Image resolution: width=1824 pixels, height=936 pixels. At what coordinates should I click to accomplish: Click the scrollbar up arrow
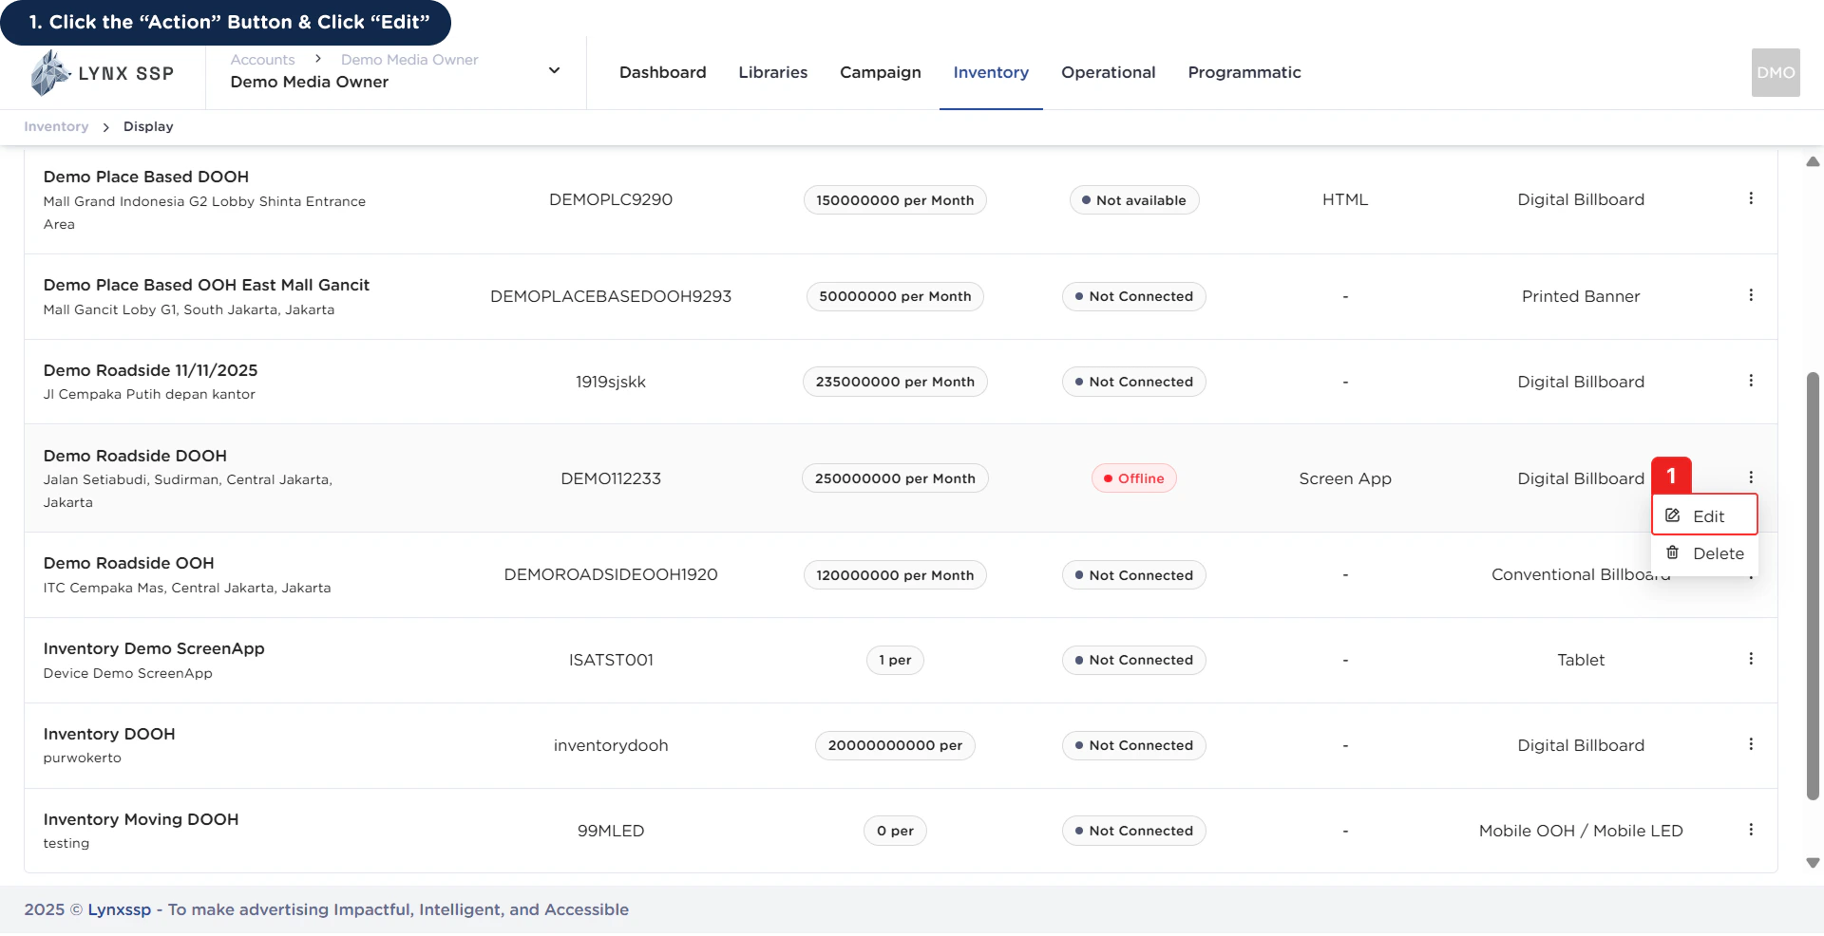click(1813, 161)
